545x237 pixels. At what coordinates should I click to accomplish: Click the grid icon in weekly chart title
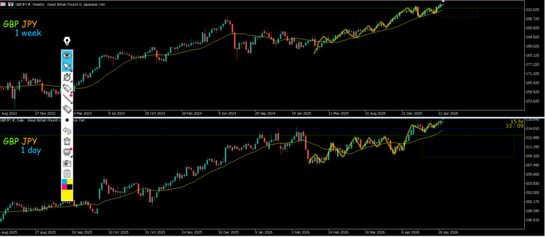click(x=4, y=4)
